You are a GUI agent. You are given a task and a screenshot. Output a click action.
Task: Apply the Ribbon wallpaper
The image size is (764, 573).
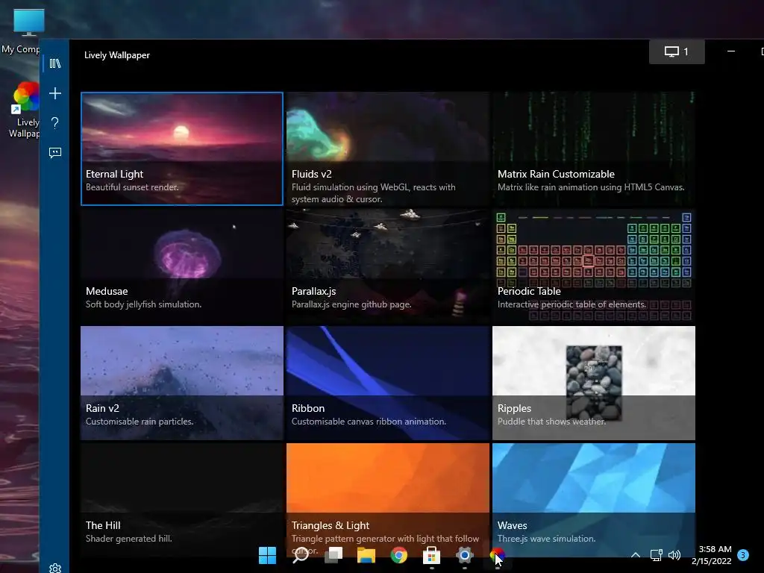pos(388,383)
